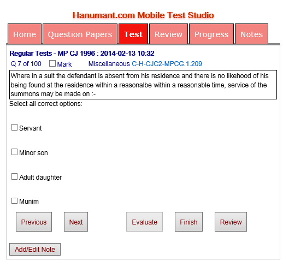Tick the Servant option checkbox
283x260 pixels.
14,127
